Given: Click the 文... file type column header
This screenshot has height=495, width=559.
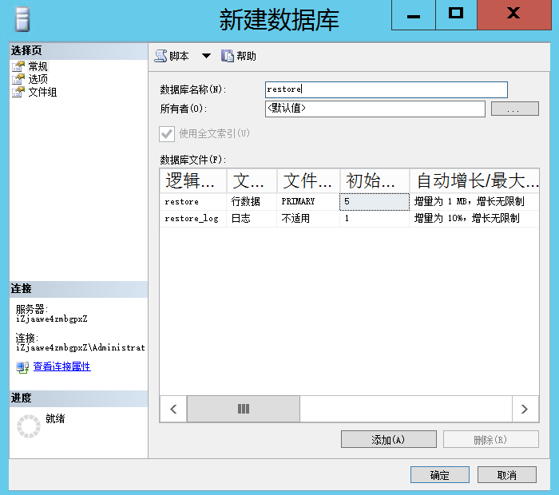Looking at the screenshot, I should click(252, 180).
